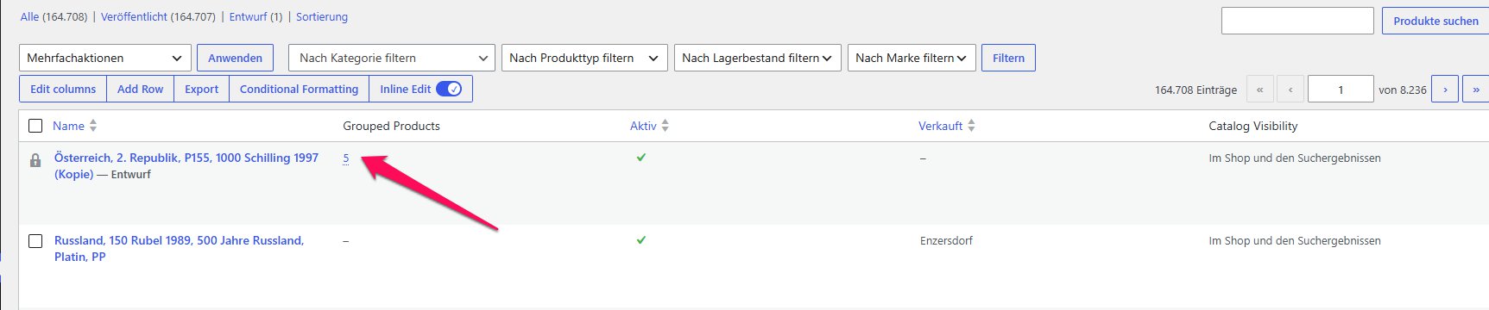Image resolution: width=1489 pixels, height=310 pixels.
Task: Click Add Row button
Action: click(140, 89)
